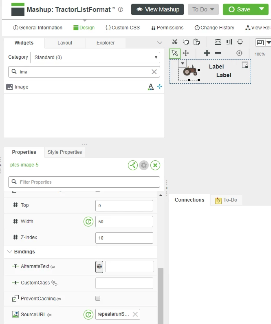
Task: Click the properties list scroll up arrow
Action: coord(161,195)
